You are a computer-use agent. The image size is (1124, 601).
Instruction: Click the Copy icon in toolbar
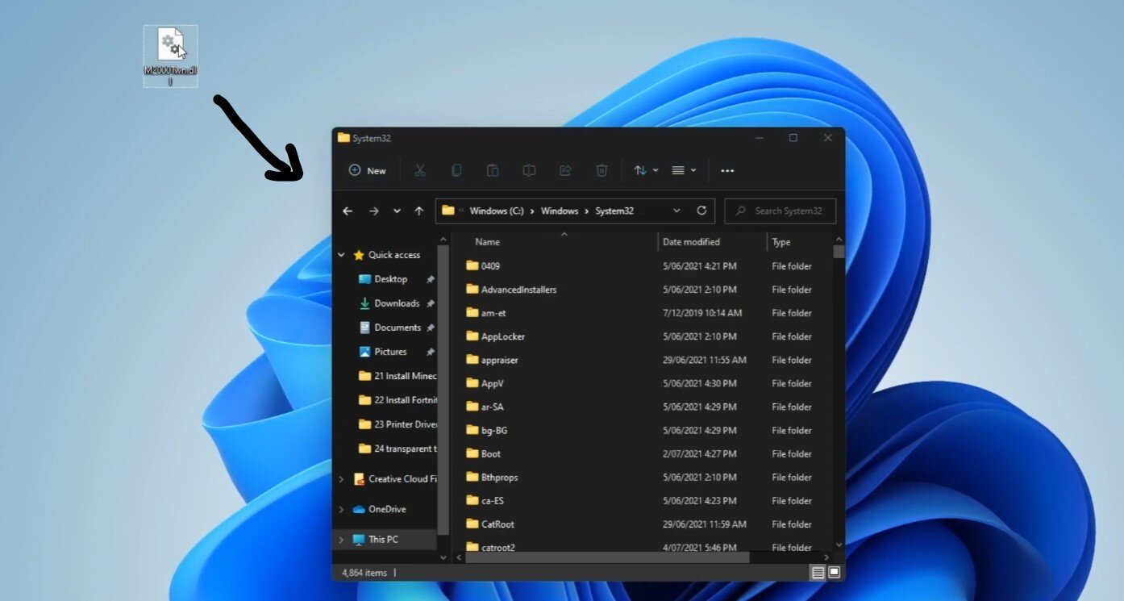(x=456, y=170)
